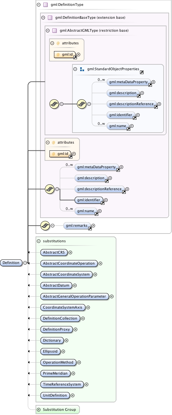172x415 pixels.
Task: Click the gml:DefinitionBaseType type icon
Action: coord(50,17)
